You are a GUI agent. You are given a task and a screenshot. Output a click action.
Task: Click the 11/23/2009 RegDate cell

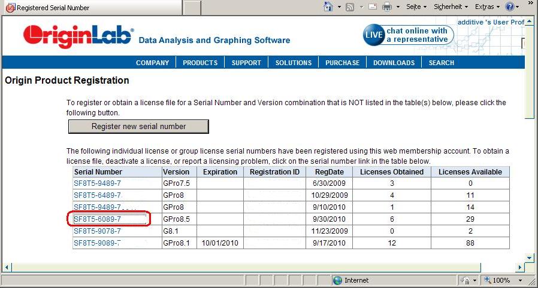coord(329,231)
